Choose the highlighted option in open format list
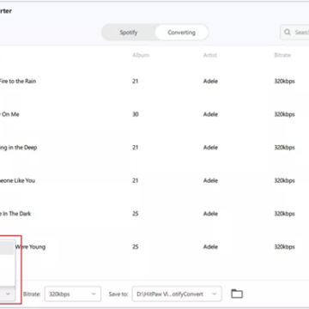 7,248
